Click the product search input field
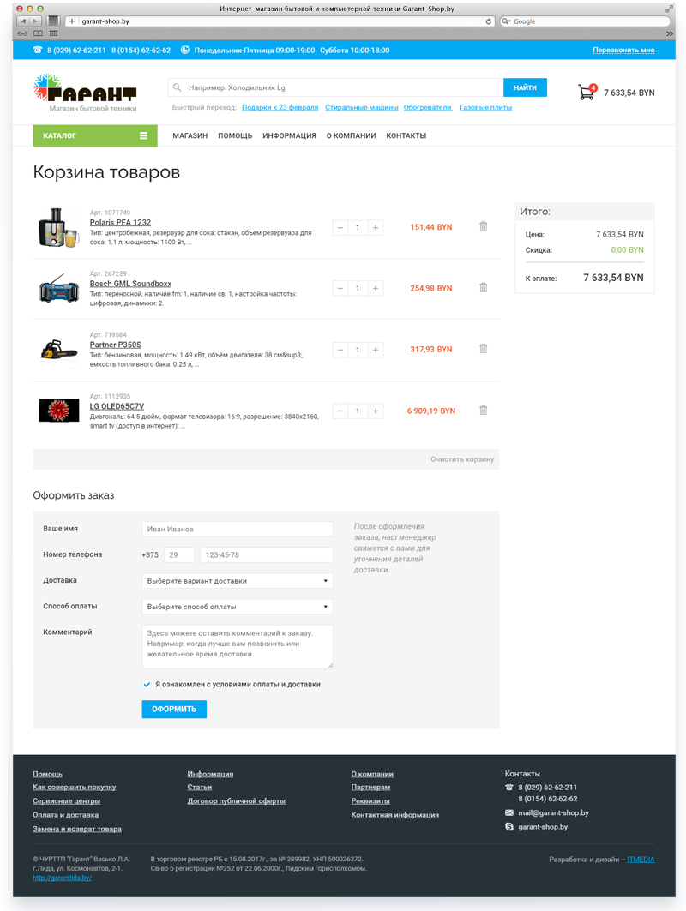Screen dimensions: 686x911 pos(335,87)
